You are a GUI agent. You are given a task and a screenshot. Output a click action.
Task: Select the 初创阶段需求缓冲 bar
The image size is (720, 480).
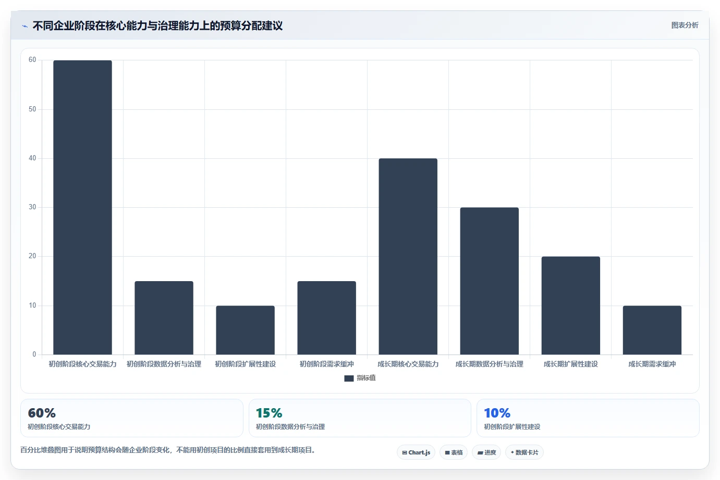[326, 318]
